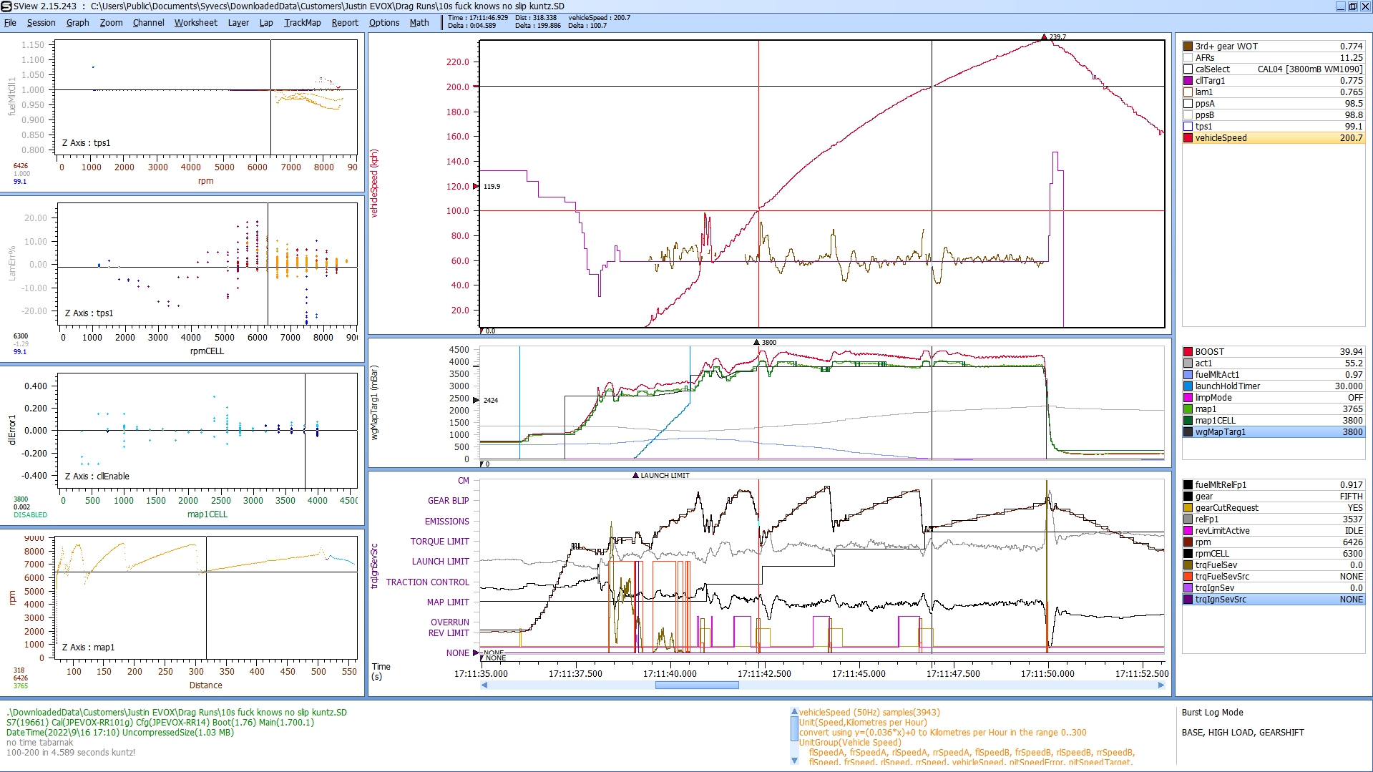Open the Worksheet menu
Viewport: 1373px width, 772px height.
click(x=195, y=23)
